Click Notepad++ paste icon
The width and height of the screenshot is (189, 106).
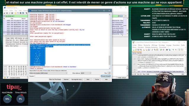pos(157,50)
